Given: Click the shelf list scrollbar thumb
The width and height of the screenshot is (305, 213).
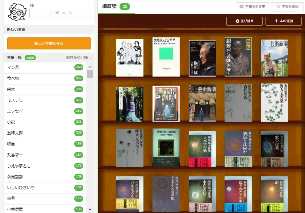Looking at the screenshot, I should 90,74.
